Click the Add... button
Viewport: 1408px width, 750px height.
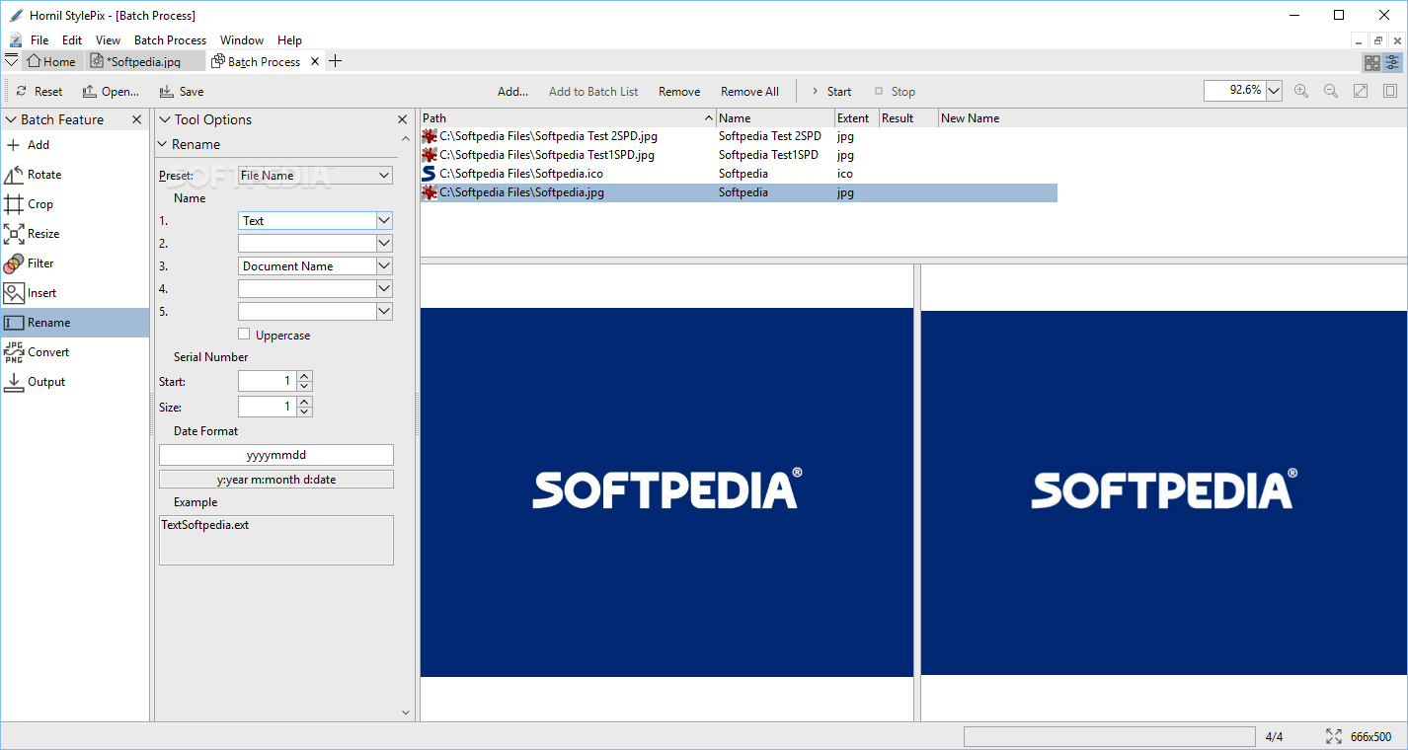[512, 92]
